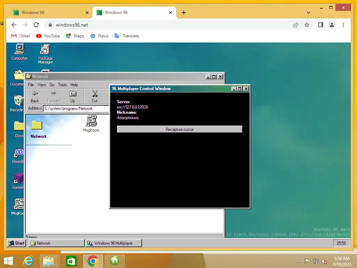Open the network connection tray icon
Viewport: 357px width, 268px height.
point(316,261)
